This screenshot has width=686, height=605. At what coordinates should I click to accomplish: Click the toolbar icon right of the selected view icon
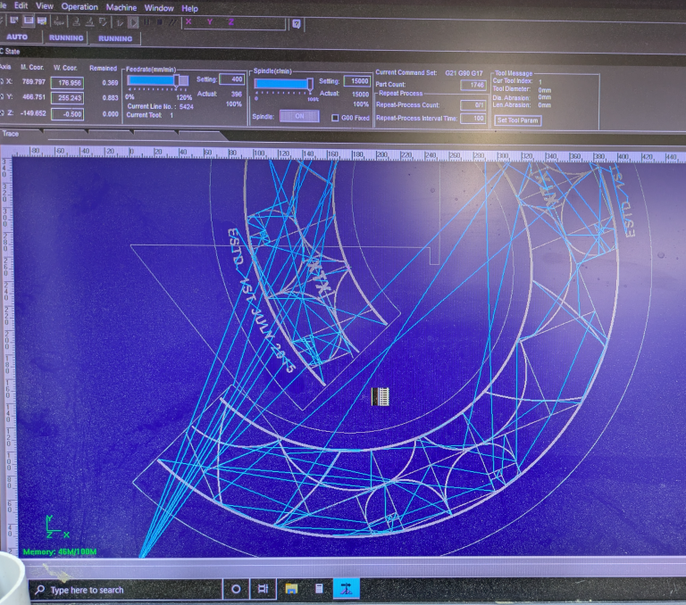[42, 21]
